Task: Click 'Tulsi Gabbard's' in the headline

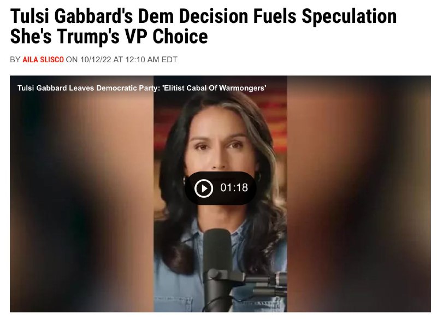Action: [72, 16]
